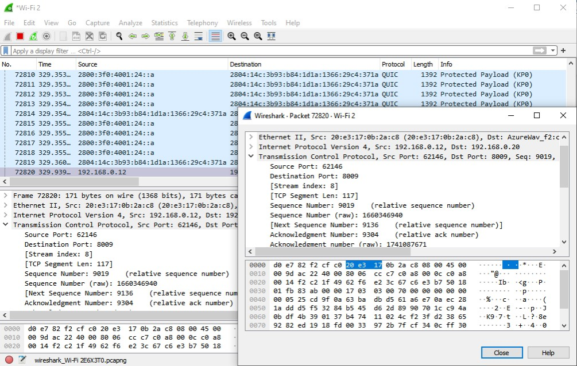Jump to the first packet

(x=172, y=36)
